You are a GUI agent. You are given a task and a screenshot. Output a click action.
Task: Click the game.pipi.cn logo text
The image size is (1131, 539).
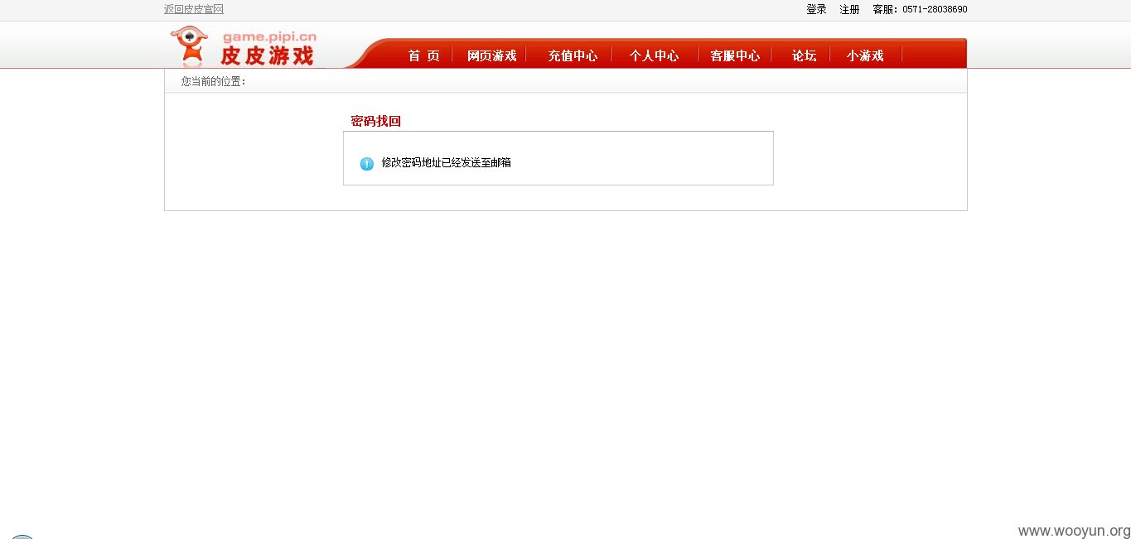pos(269,36)
